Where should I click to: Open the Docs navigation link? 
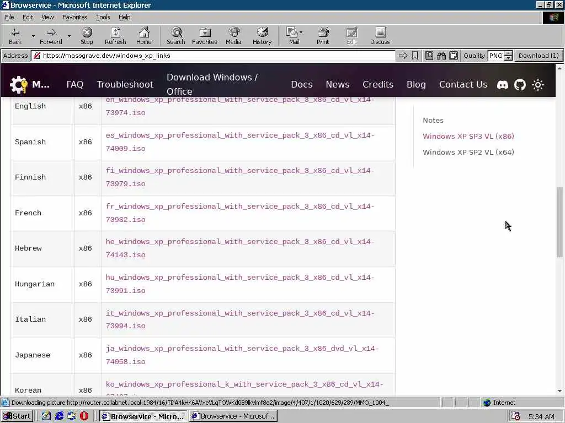pyautogui.click(x=302, y=84)
